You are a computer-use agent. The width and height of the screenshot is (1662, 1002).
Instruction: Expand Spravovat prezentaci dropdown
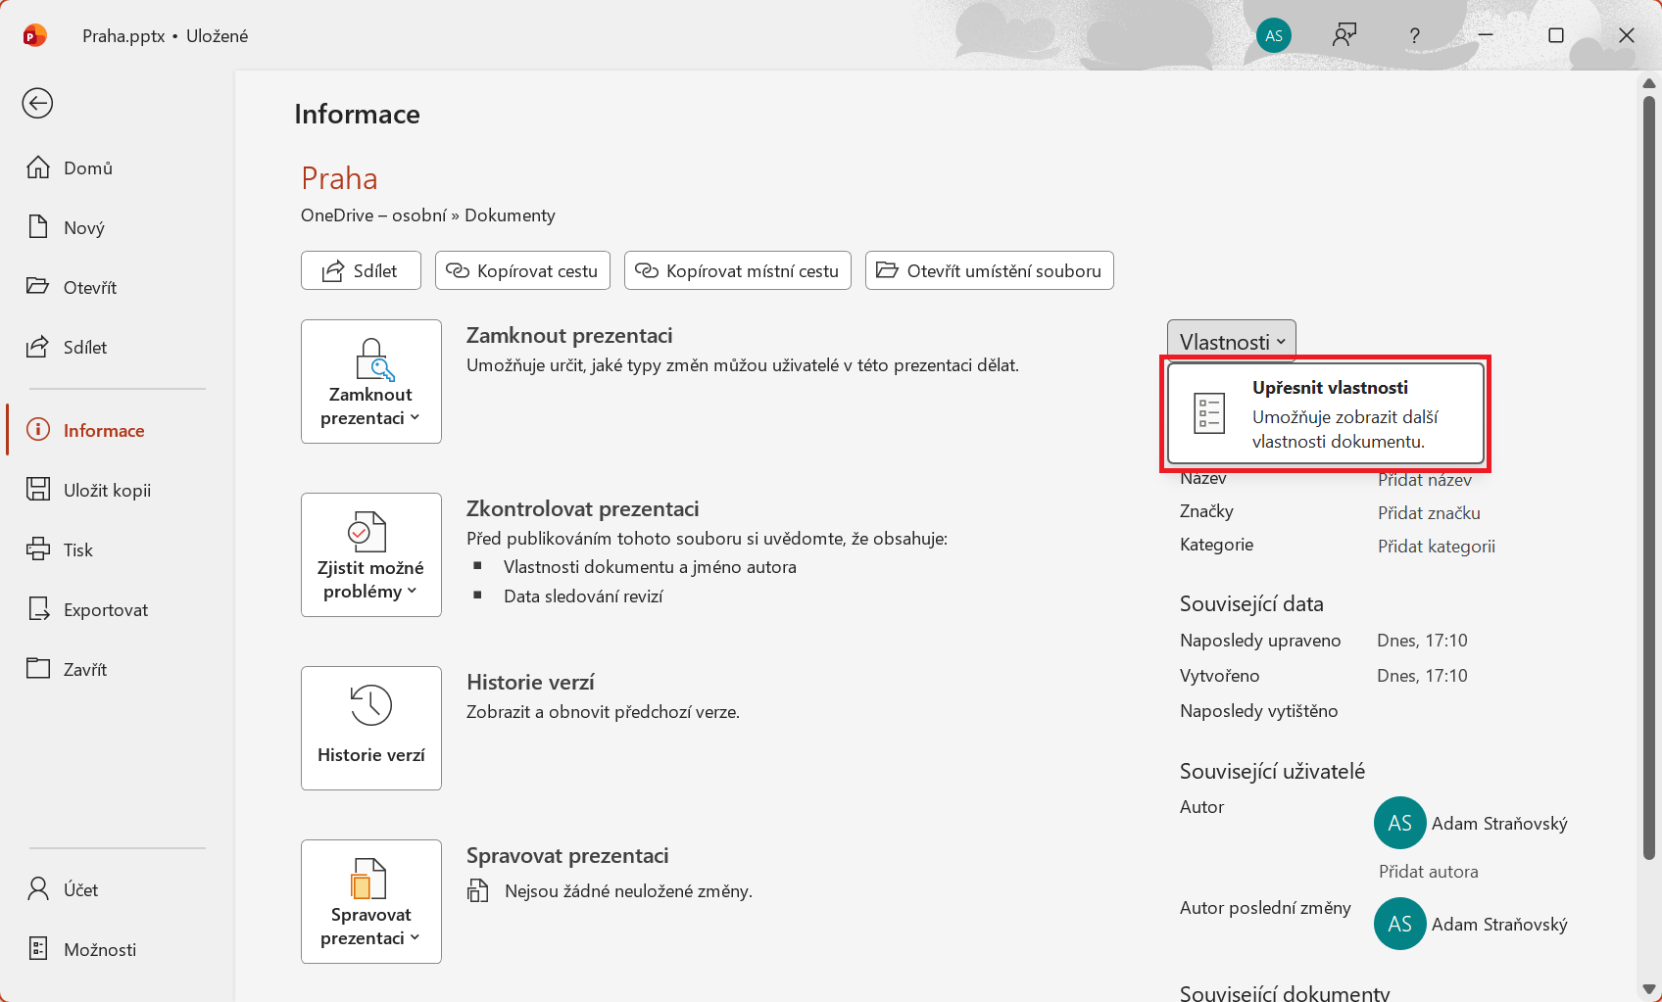coord(371,901)
